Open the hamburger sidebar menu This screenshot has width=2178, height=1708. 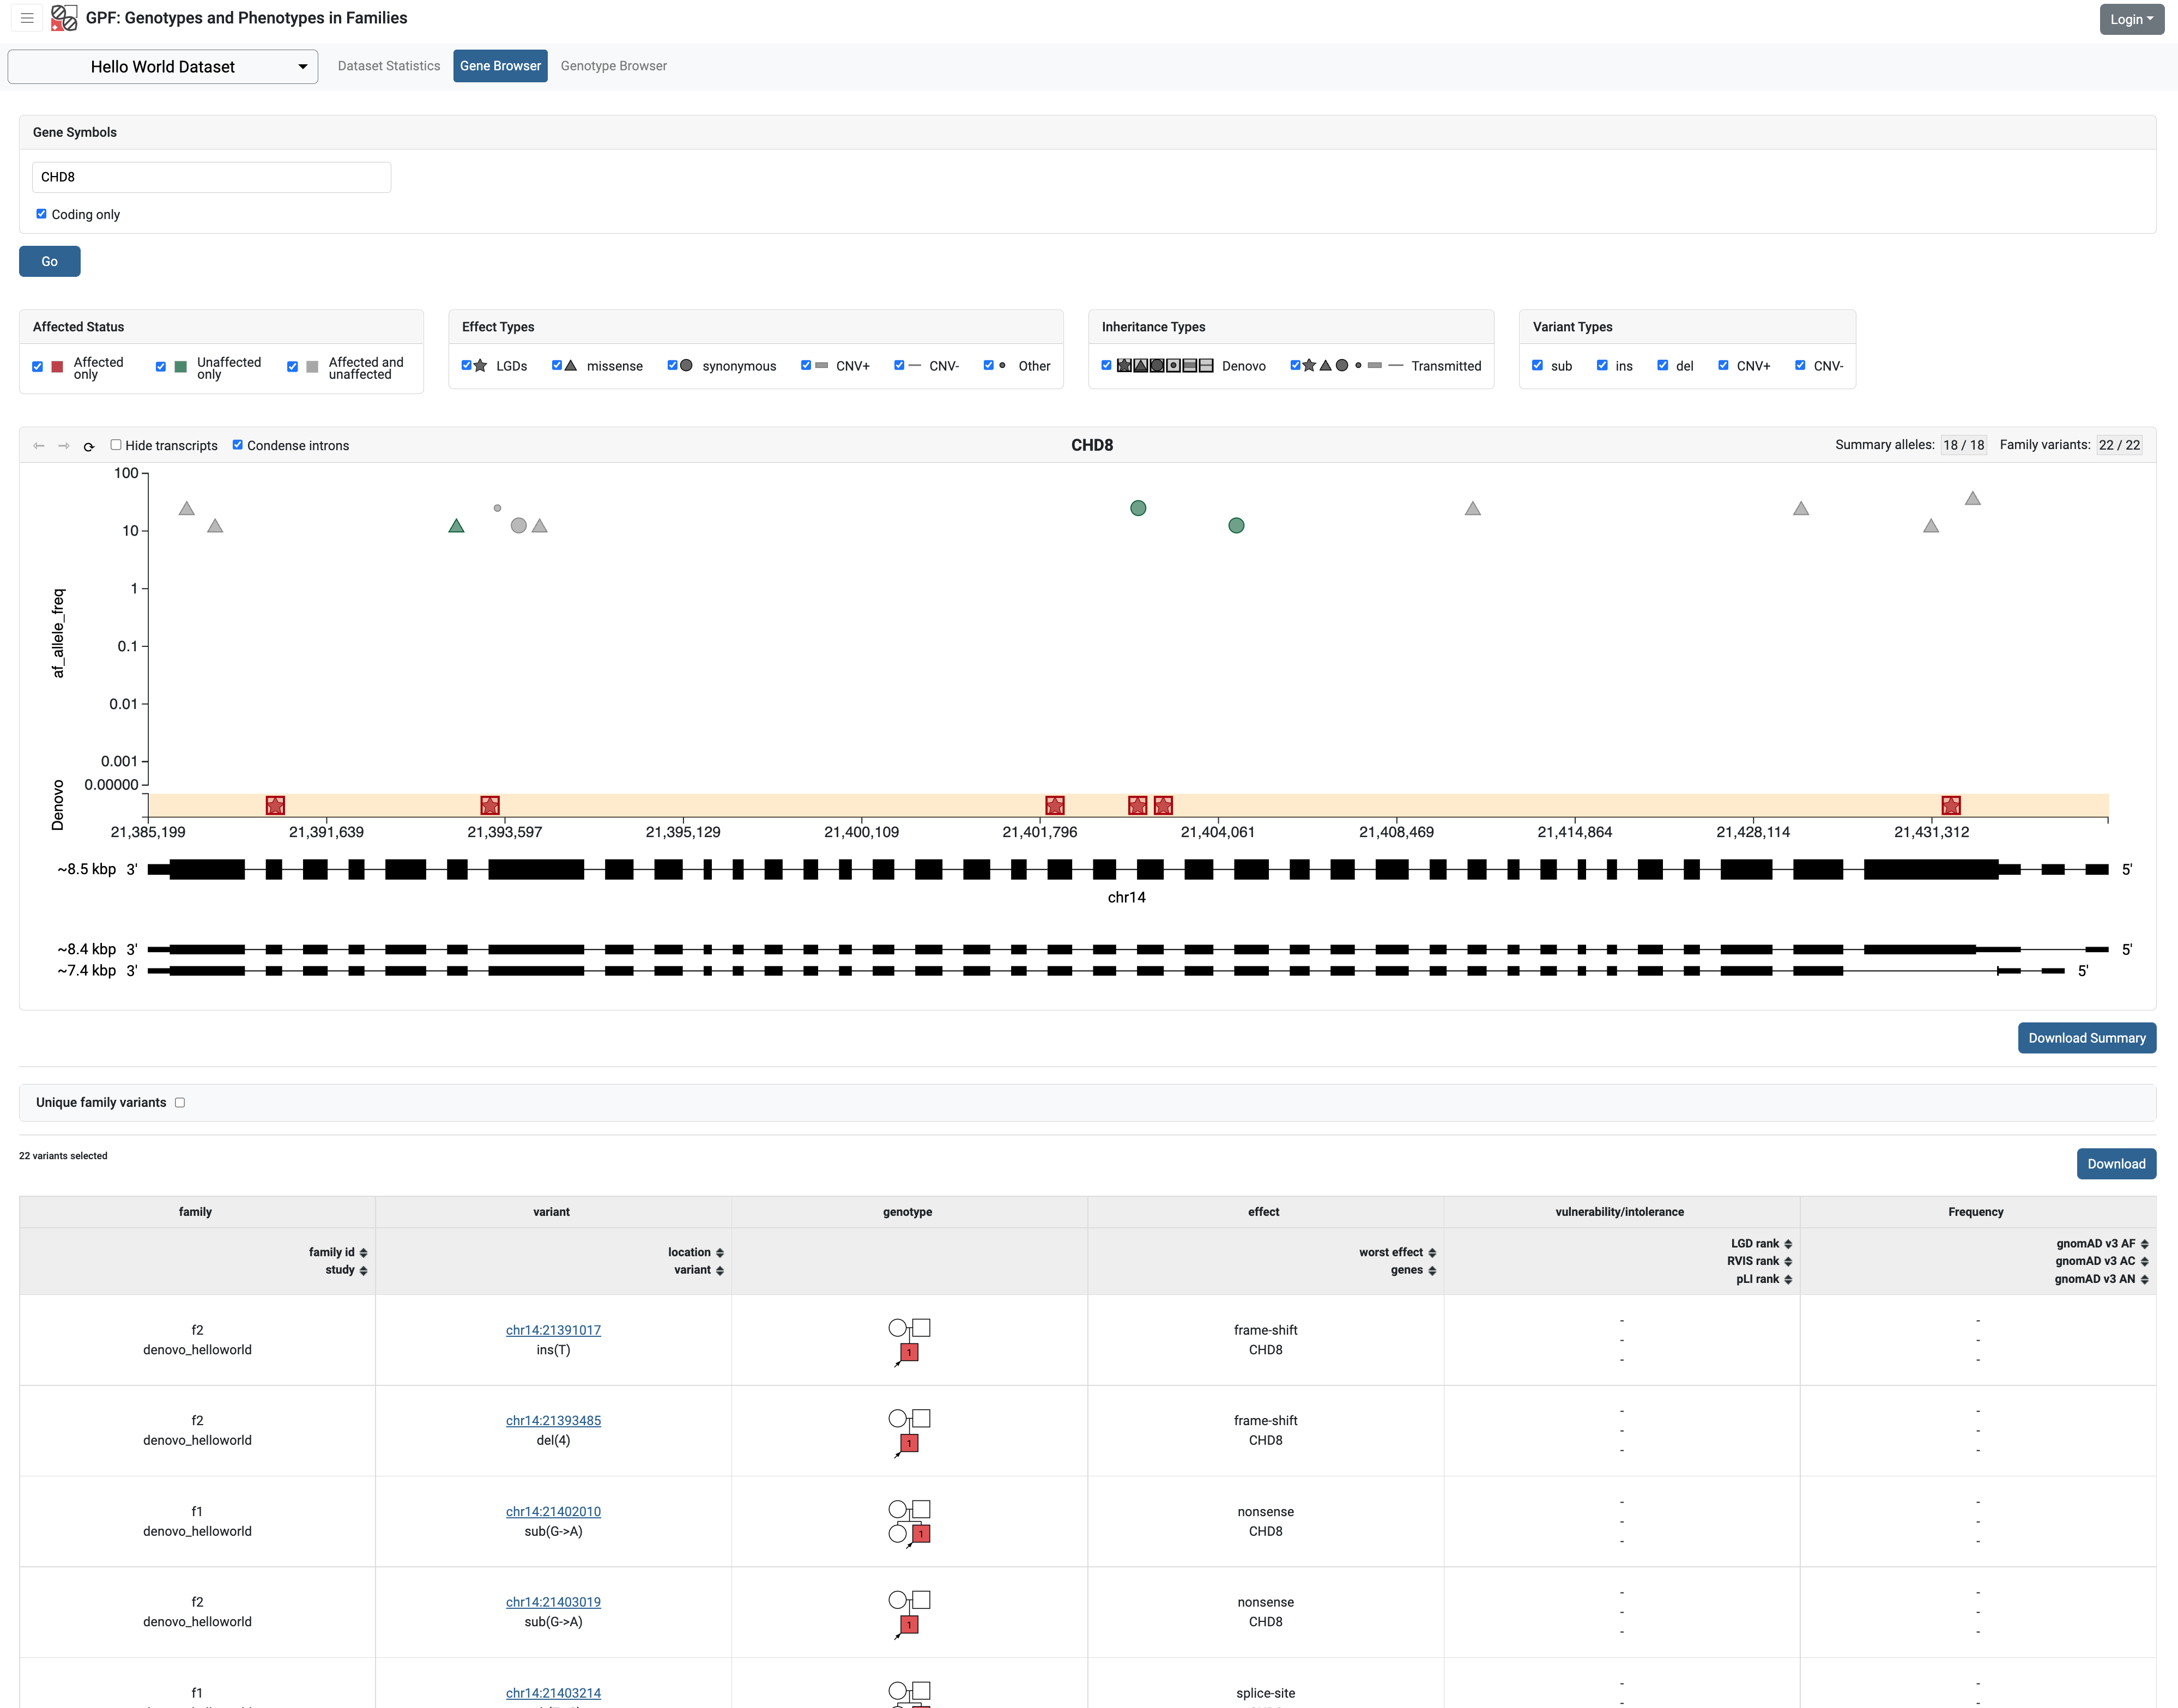[27, 18]
